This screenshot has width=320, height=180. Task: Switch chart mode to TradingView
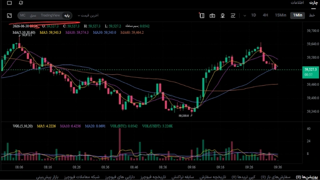[x=50, y=15]
